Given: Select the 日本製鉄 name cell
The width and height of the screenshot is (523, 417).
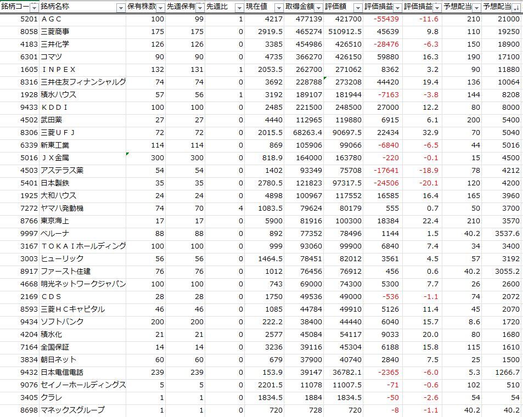Looking at the screenshot, I should 82,183.
